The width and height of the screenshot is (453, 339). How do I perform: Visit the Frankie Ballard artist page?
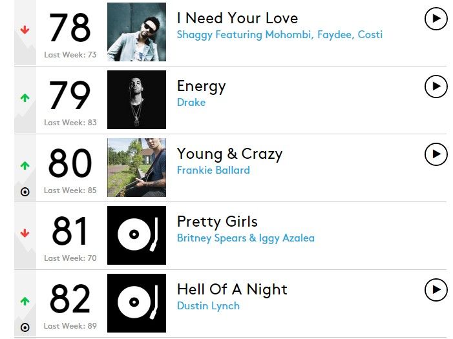213,170
